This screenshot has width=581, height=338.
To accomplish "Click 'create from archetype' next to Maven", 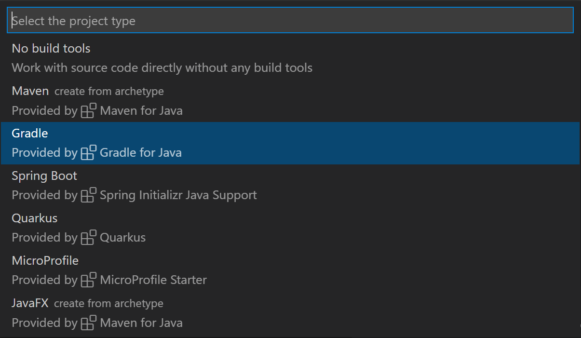I will click(x=109, y=91).
